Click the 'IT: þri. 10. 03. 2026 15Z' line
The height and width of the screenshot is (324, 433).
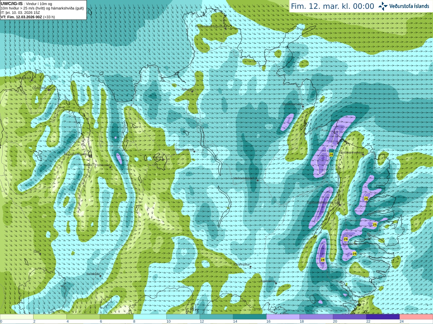click(x=20, y=13)
